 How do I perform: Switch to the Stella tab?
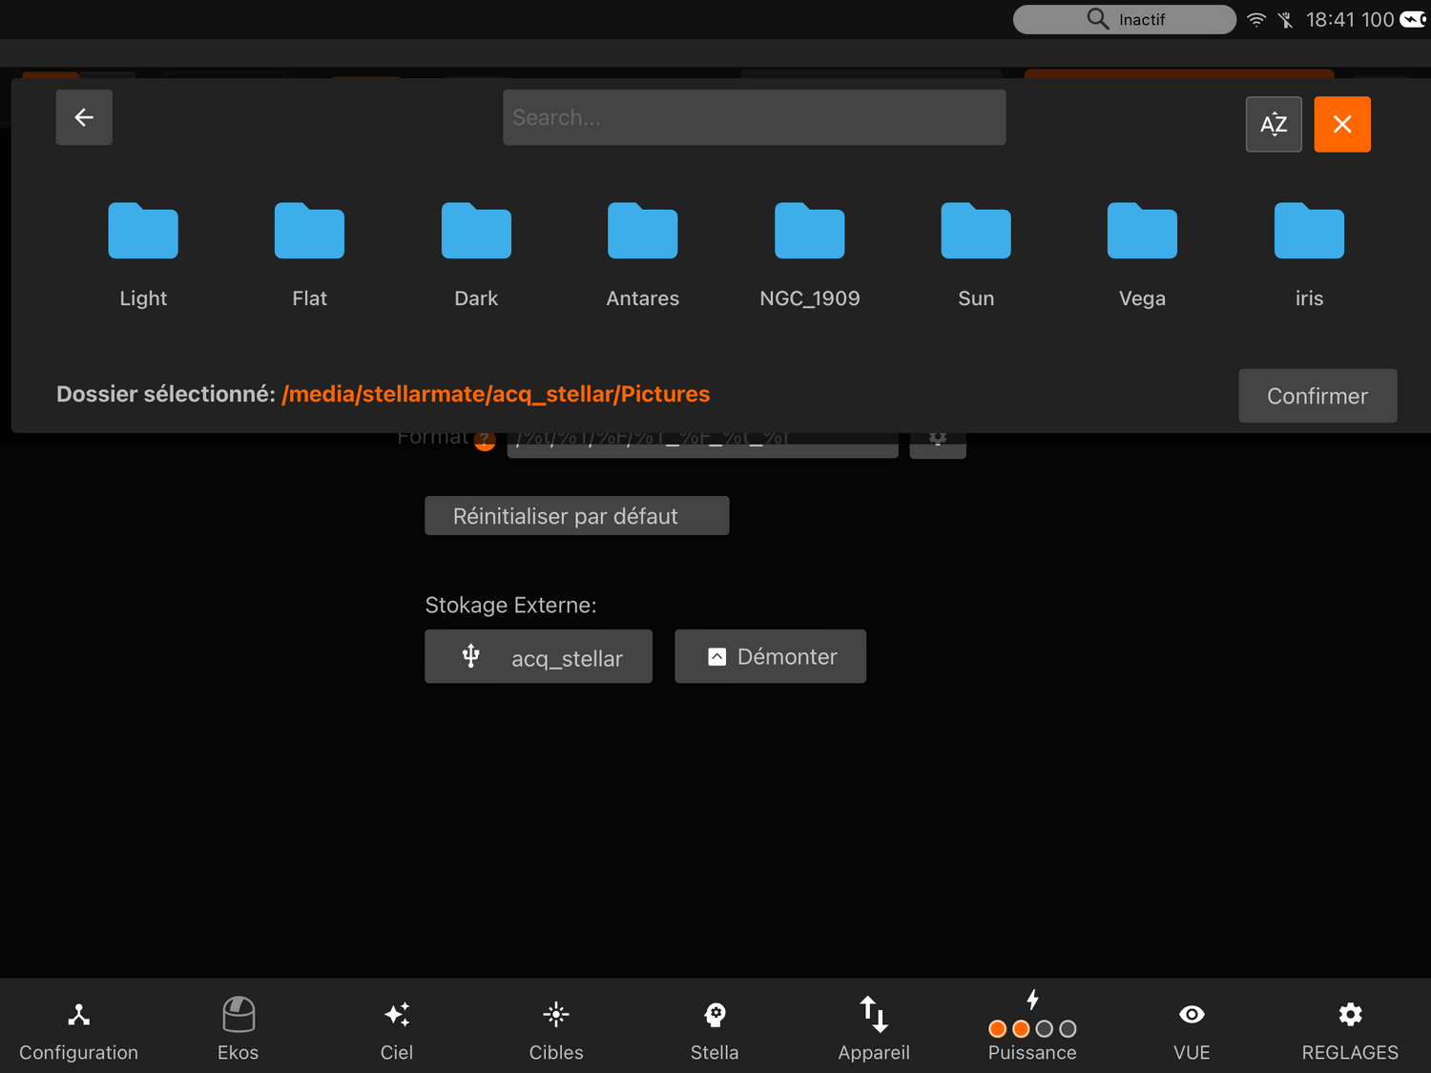715,1030
